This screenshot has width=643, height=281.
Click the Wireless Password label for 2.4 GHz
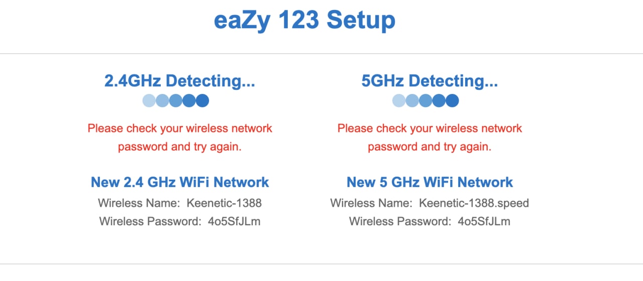(x=150, y=221)
